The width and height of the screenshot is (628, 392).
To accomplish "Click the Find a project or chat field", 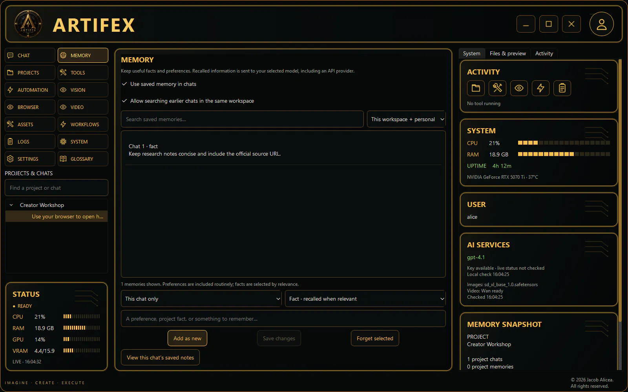I will 57,188.
